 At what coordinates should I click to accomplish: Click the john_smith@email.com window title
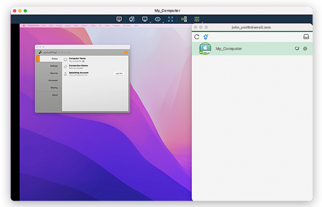[251, 27]
